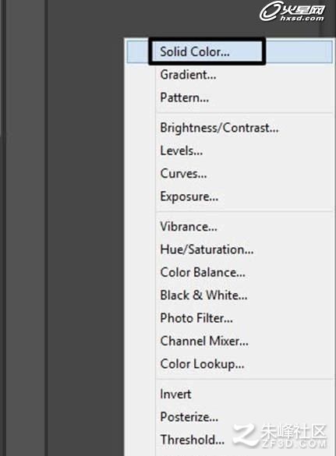
Task: Click Invert in the menu
Action: [230, 394]
